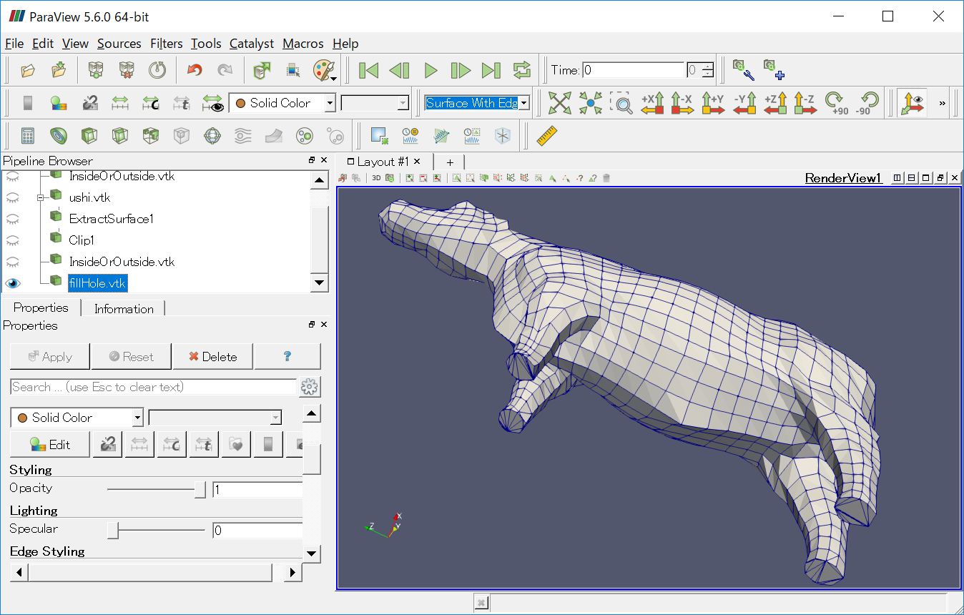Click the Edit color map button
The height and width of the screenshot is (615, 964).
50,445
